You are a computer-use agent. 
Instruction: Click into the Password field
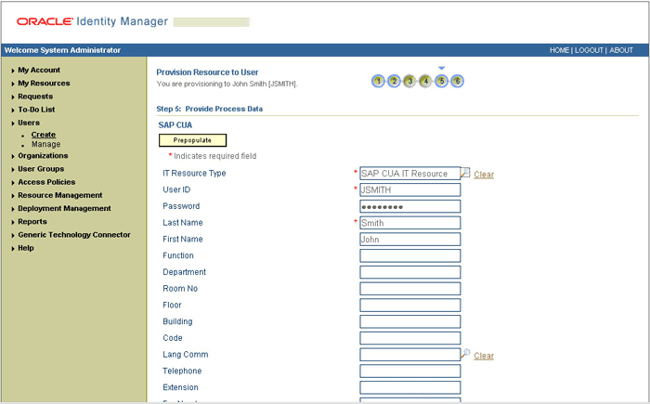410,206
